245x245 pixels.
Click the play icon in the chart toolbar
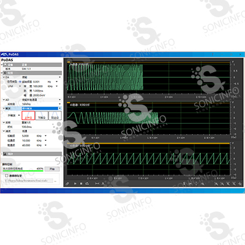pyautogui.click(x=75, y=184)
